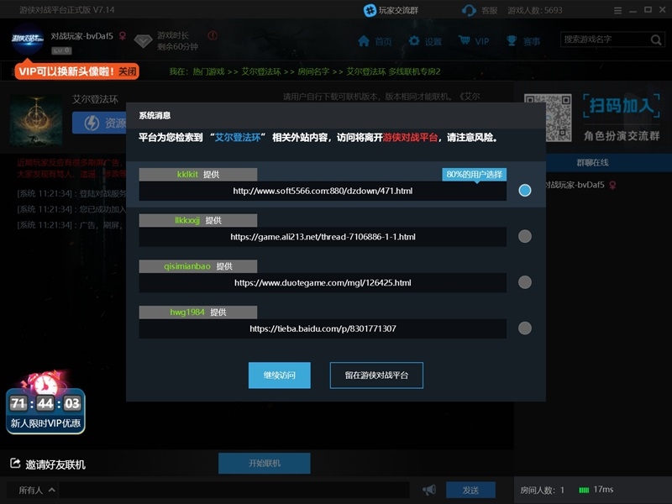672x504 pixels.
Task: Select the hwg1984 tieba link radio button
Action: (524, 328)
